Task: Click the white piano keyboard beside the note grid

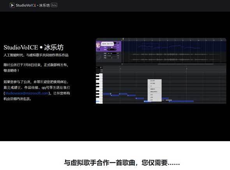Action: click(99, 89)
